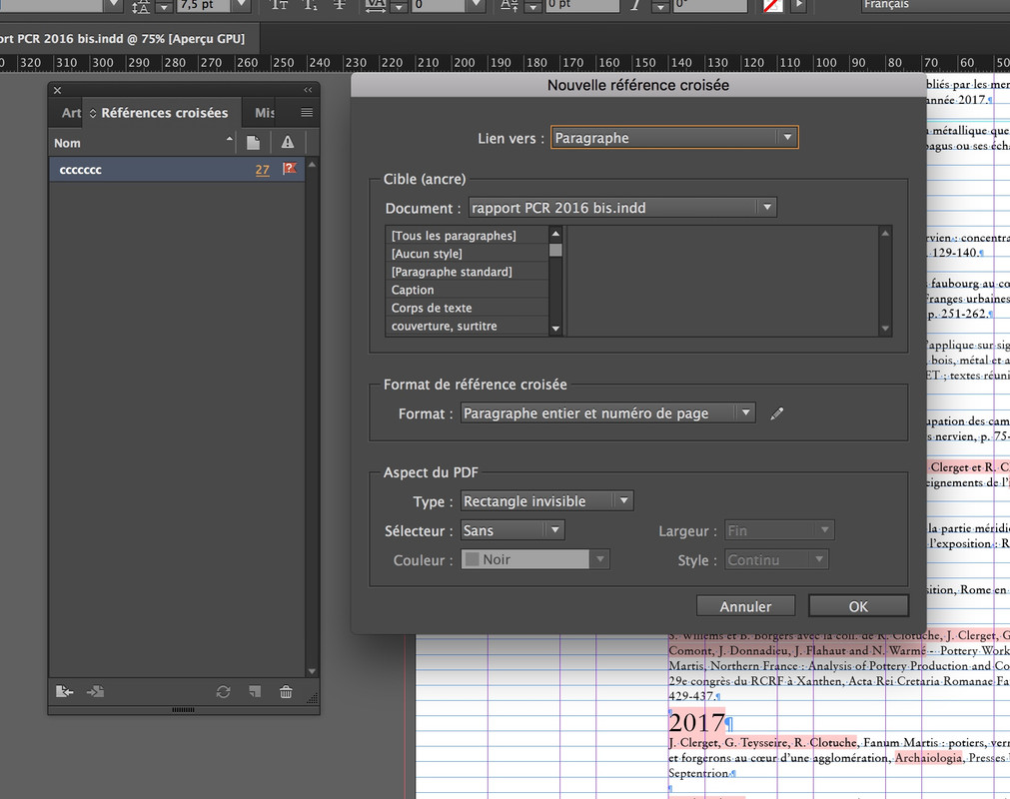Open the Largeur dropdown set to Fin
The width and height of the screenshot is (1010, 799).
pyautogui.click(x=779, y=530)
